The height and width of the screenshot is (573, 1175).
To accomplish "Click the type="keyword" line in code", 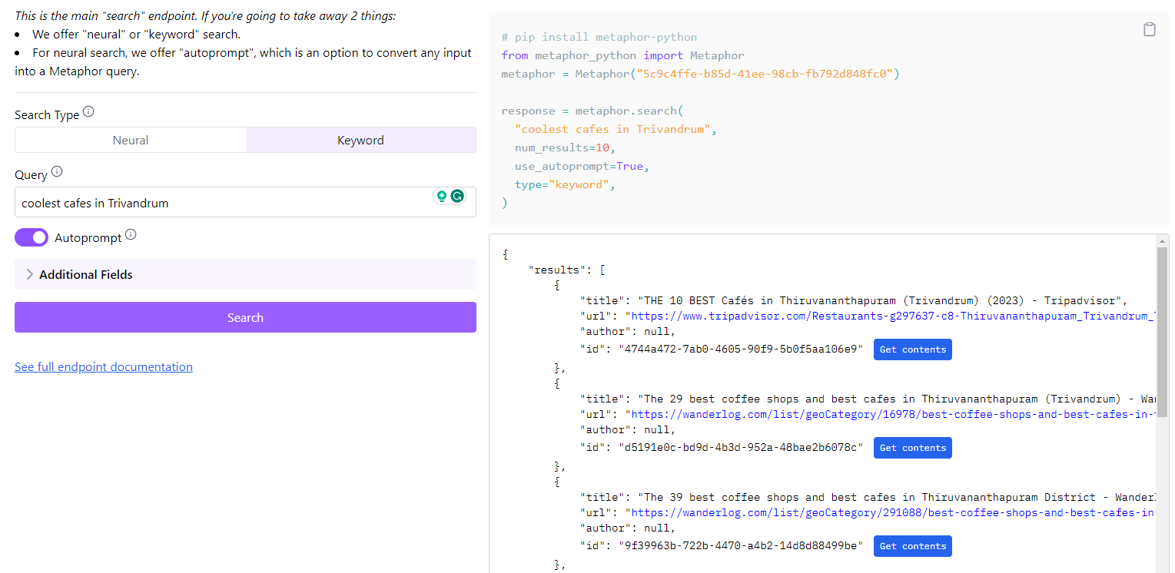I will [x=566, y=184].
